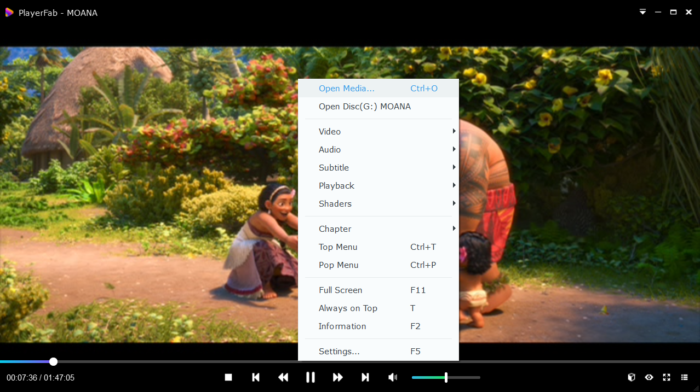700x392 pixels.
Task: Jump to the previous chapter
Action: tap(256, 377)
